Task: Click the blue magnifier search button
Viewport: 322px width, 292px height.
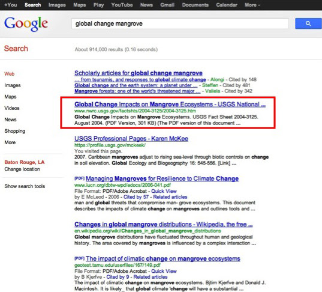Action: 308,23
